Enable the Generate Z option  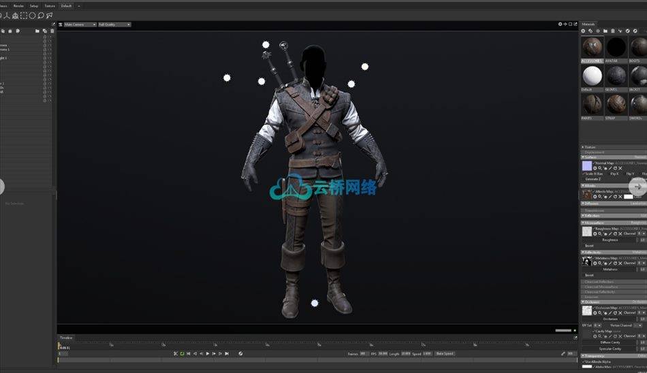[x=593, y=179]
